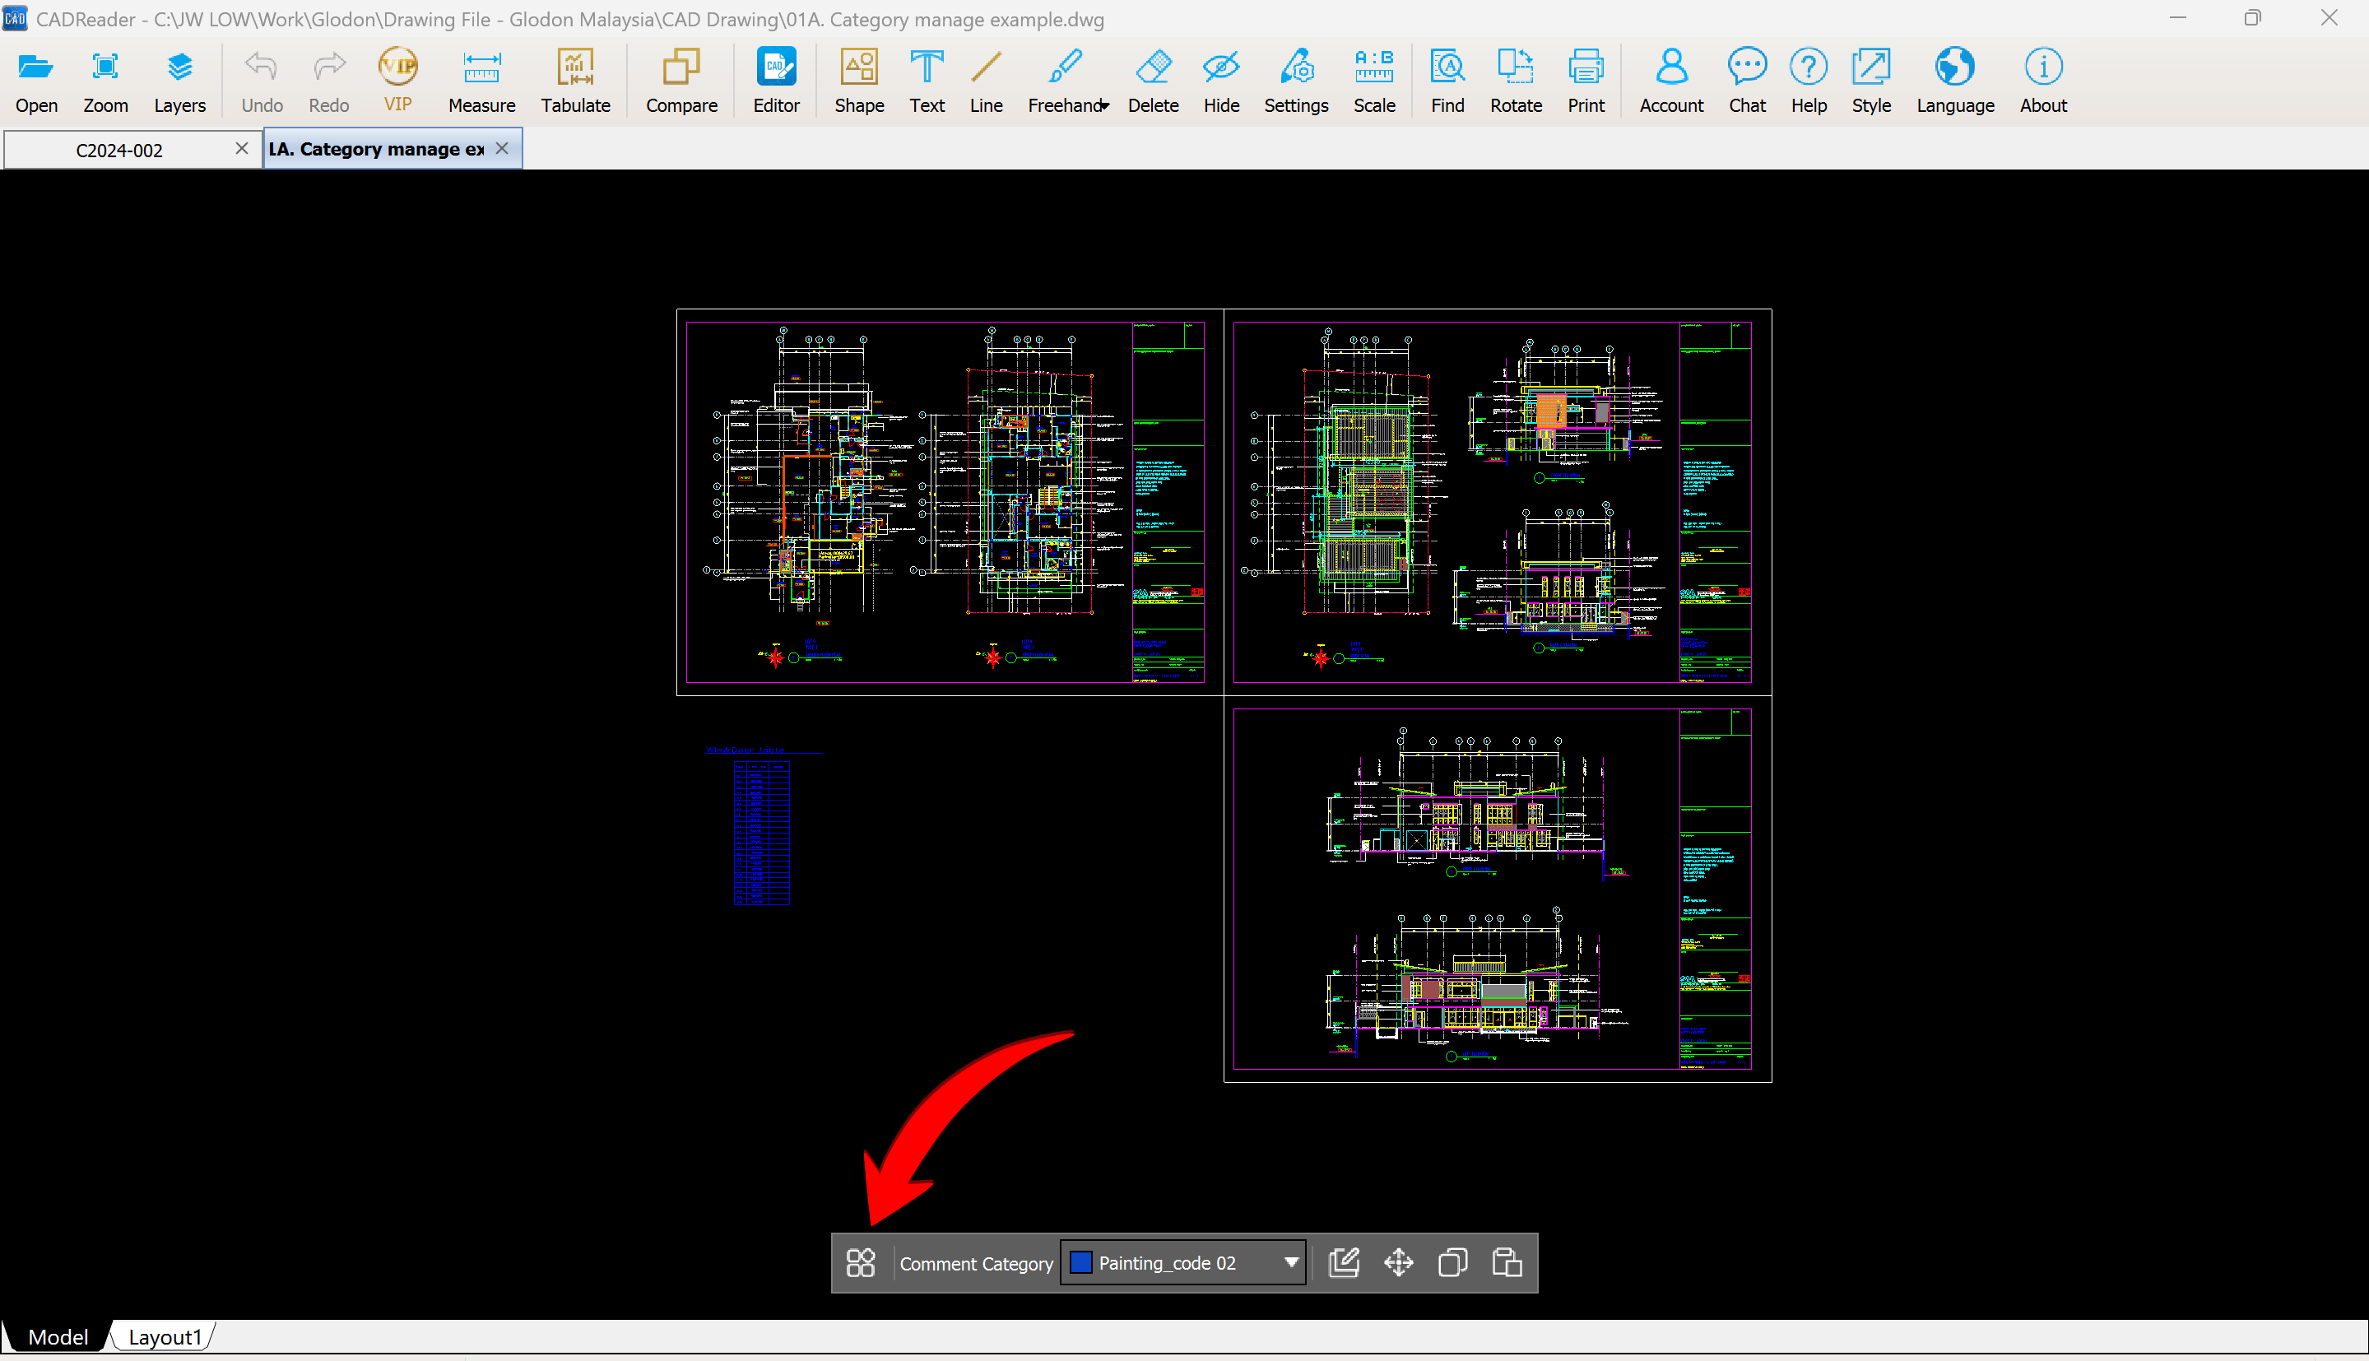The height and width of the screenshot is (1361, 2369).
Task: Click the Undo button
Action: pos(262,81)
